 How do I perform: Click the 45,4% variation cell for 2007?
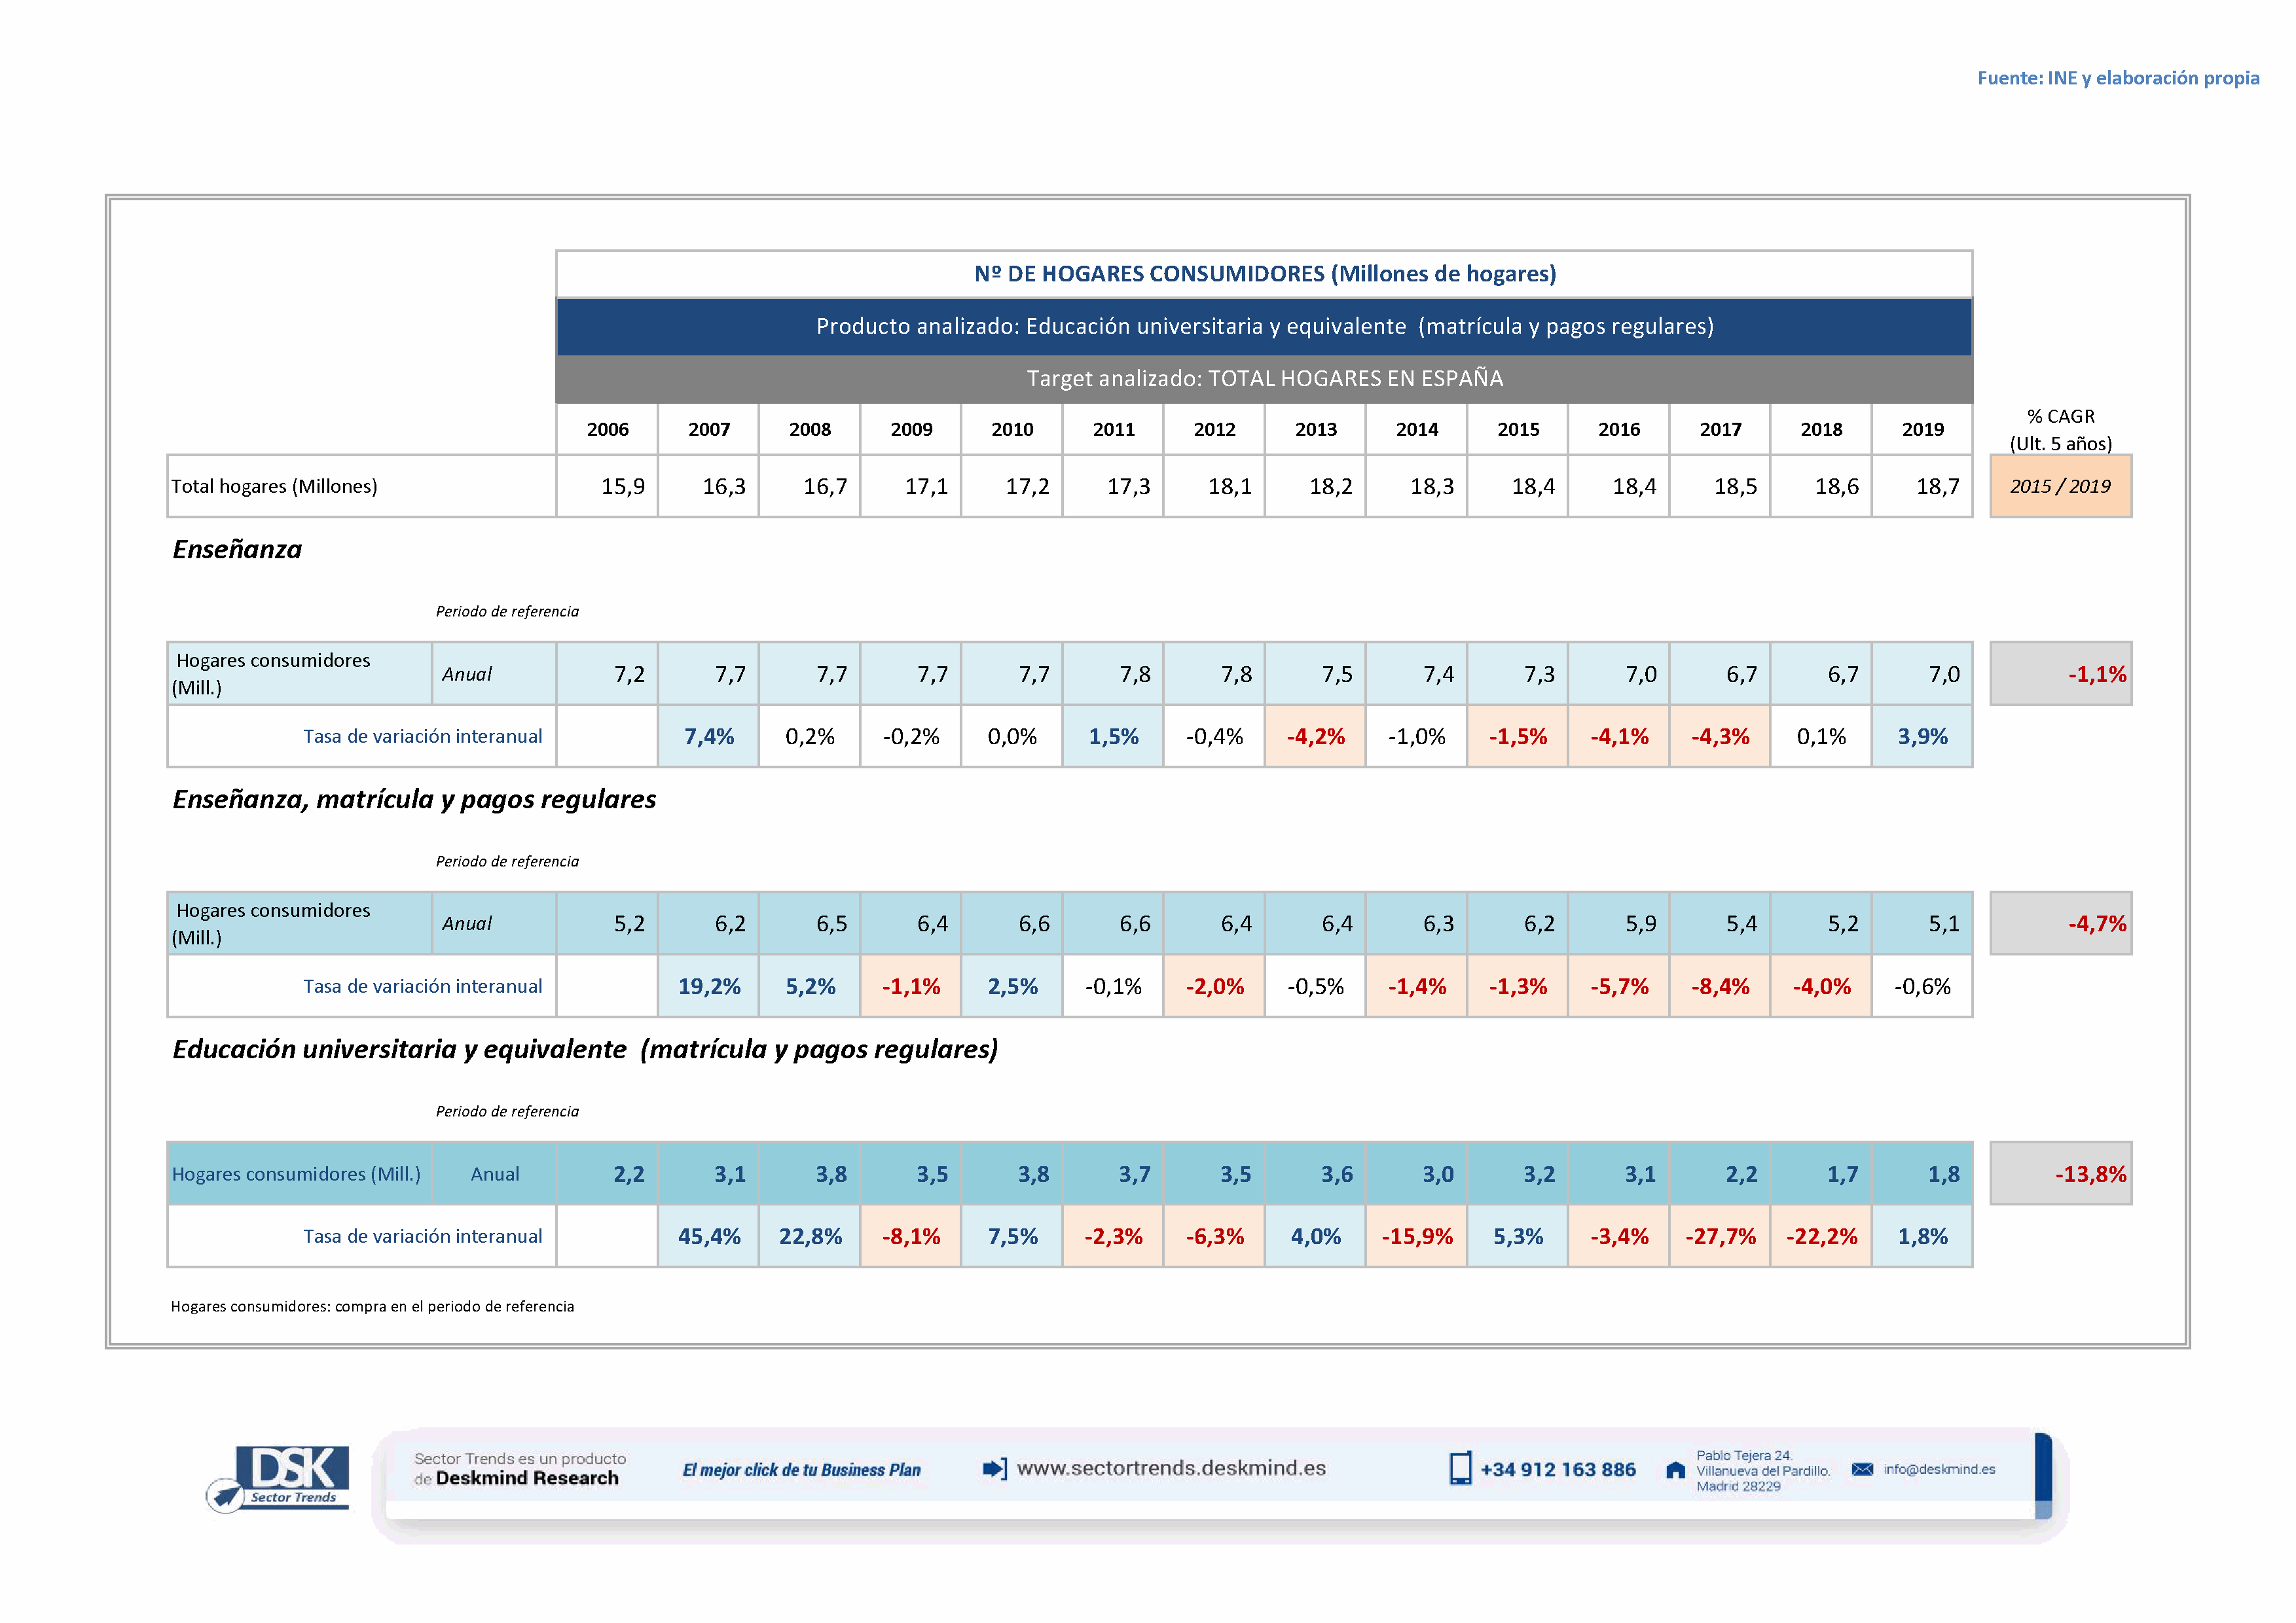[709, 1238]
